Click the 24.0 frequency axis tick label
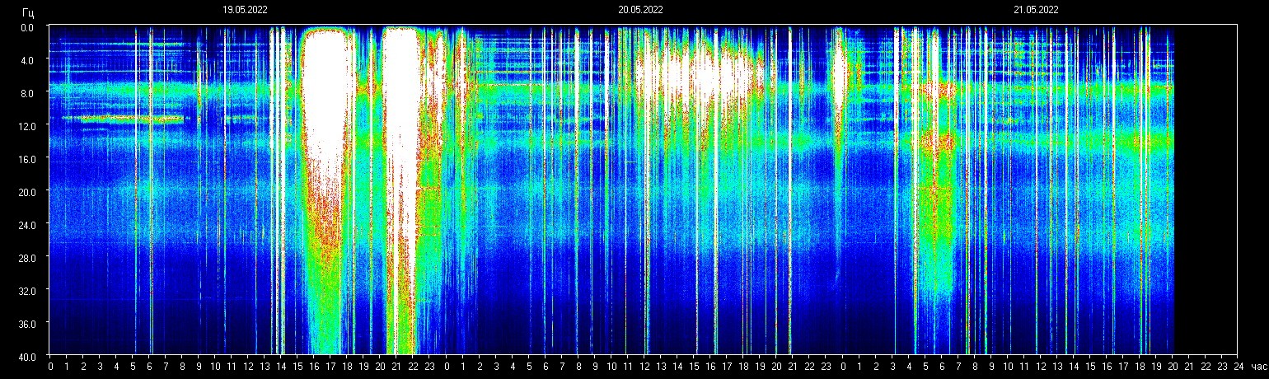 26,225
